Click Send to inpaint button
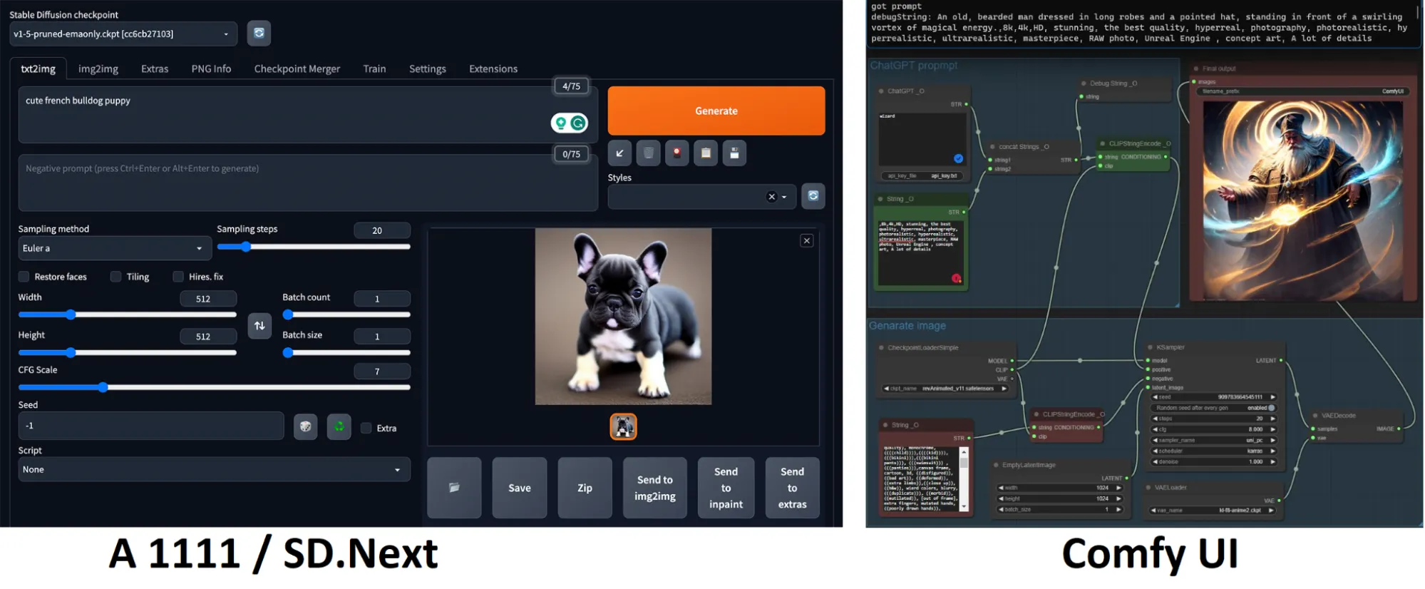This screenshot has width=1425, height=589. coord(726,488)
